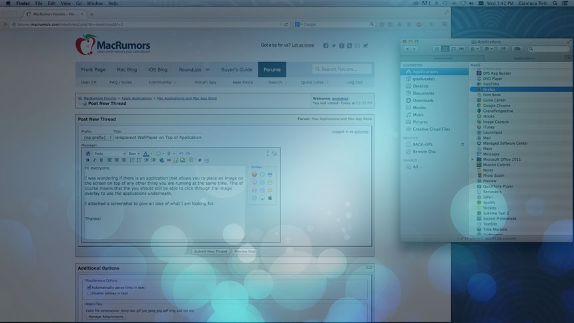This screenshot has width=574, height=323.
Task: Select Downloads in the Finder sidebar
Action: coord(422,100)
